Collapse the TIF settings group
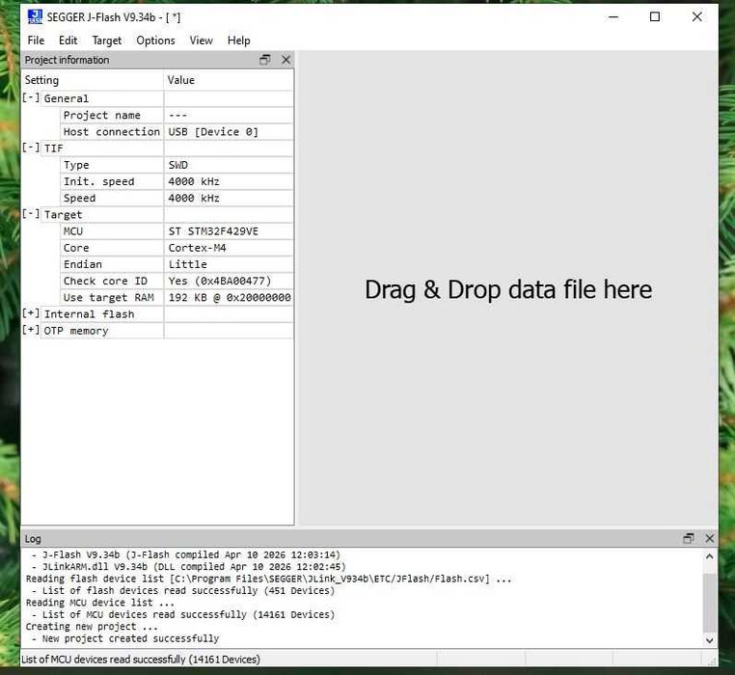Viewport: 735px width, 675px height. (x=31, y=148)
